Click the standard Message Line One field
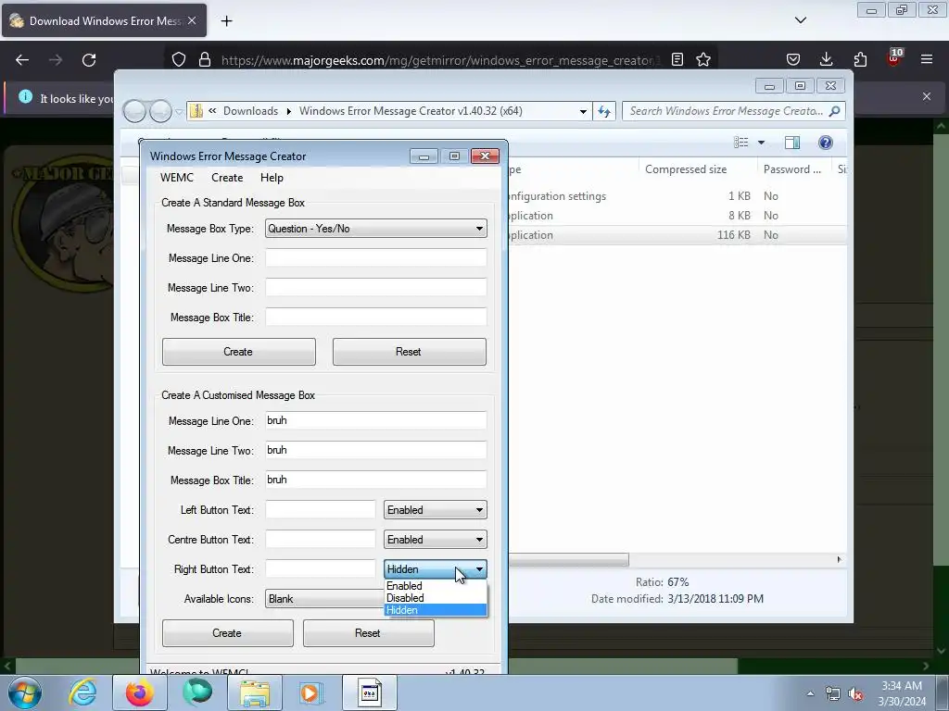 pos(376,258)
